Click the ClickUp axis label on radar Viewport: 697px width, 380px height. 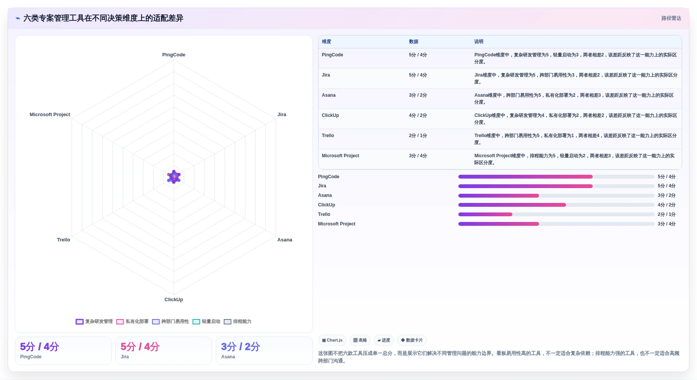click(x=174, y=300)
